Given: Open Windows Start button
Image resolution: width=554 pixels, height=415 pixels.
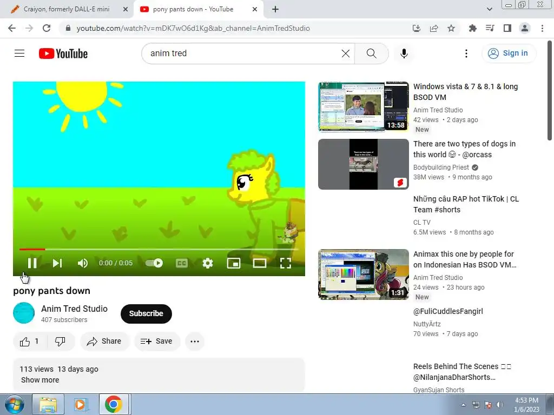Looking at the screenshot, I should (15, 404).
